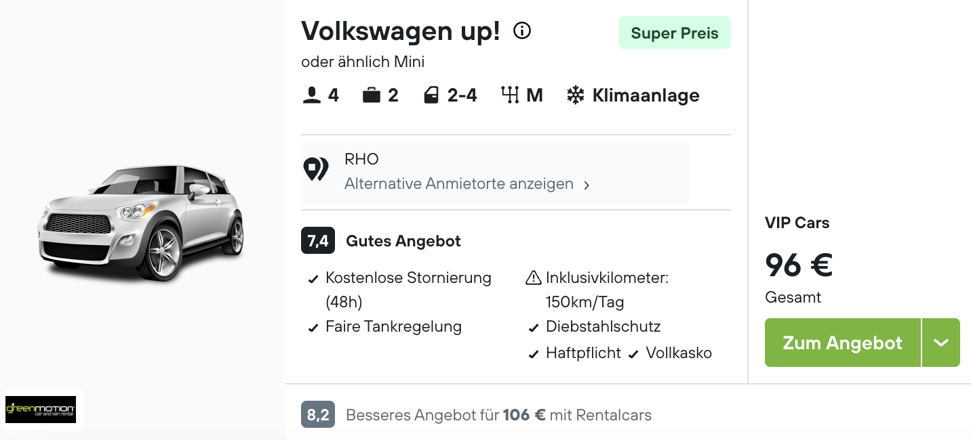Open the better offer for 106 € with Rentalcars
Screen dimensions: 971x440
[498, 415]
